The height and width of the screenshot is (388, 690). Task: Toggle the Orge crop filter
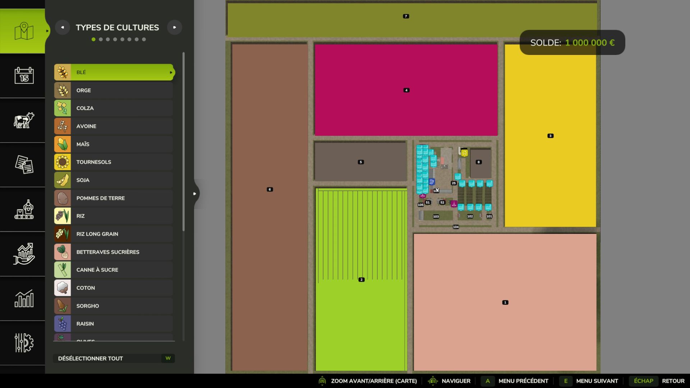[x=114, y=90]
